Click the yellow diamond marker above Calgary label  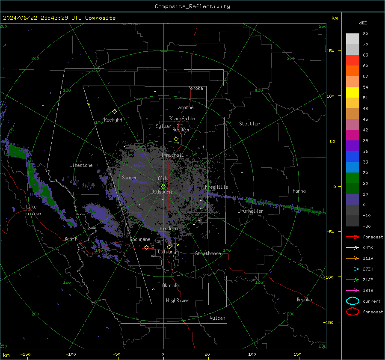point(169,247)
